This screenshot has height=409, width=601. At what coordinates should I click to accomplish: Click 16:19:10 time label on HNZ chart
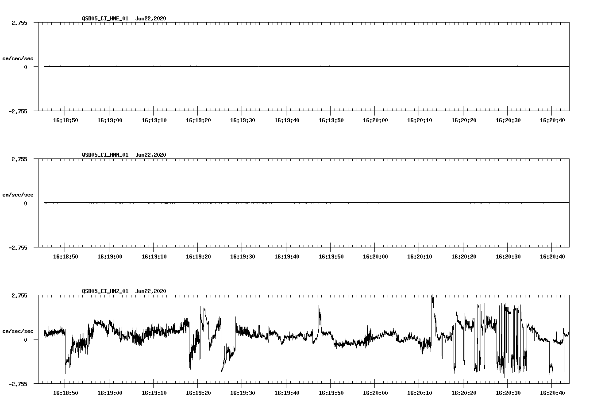point(154,393)
